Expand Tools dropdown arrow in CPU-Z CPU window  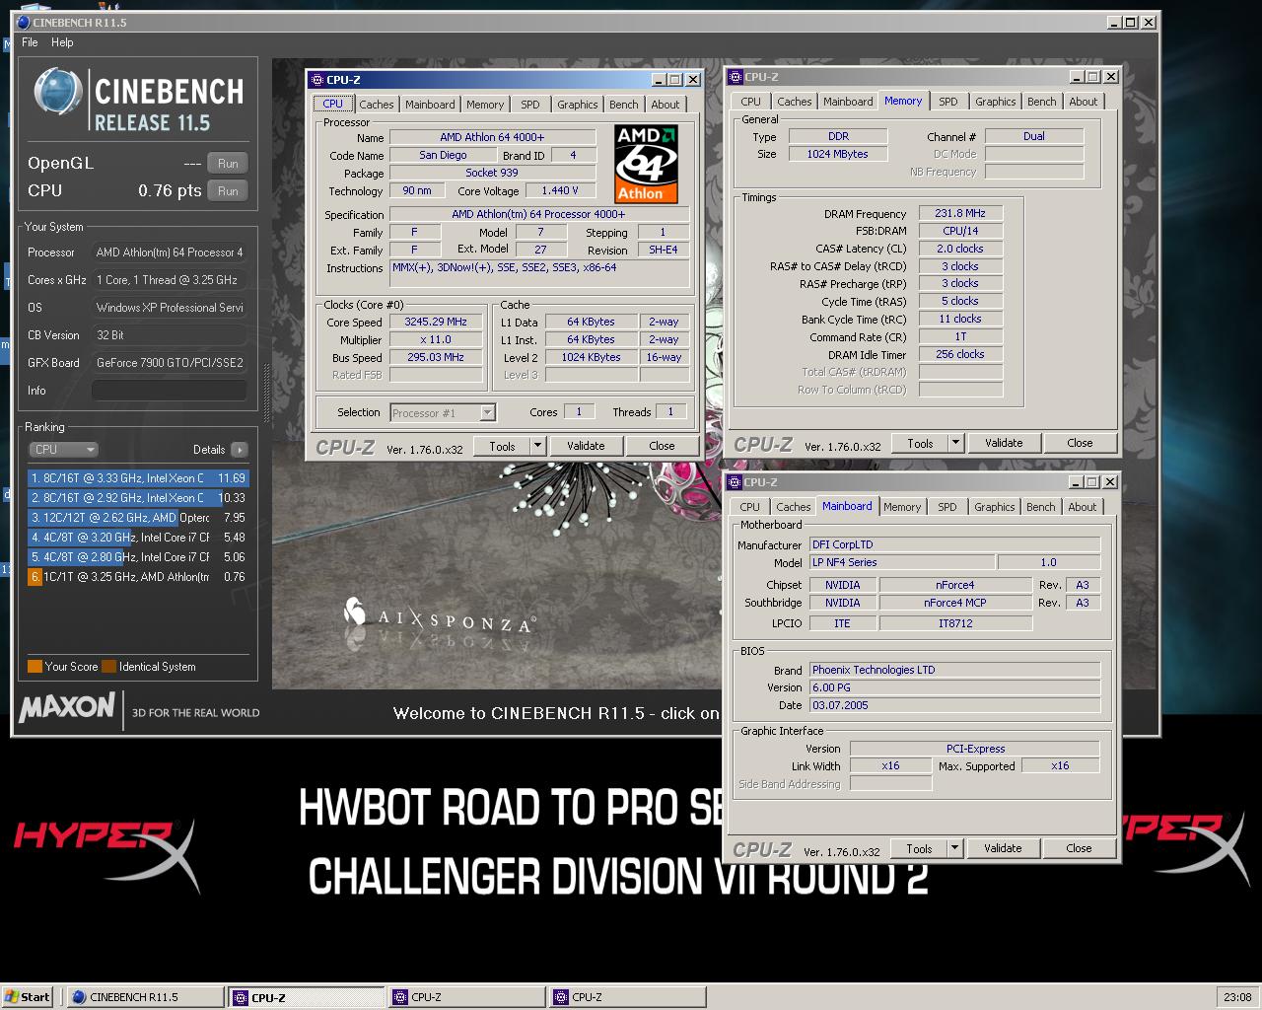(x=538, y=446)
